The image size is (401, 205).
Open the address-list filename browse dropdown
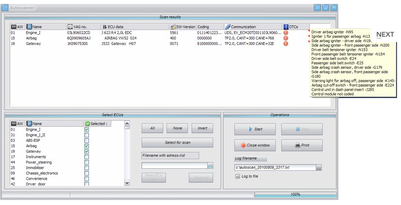[x=210, y=165]
